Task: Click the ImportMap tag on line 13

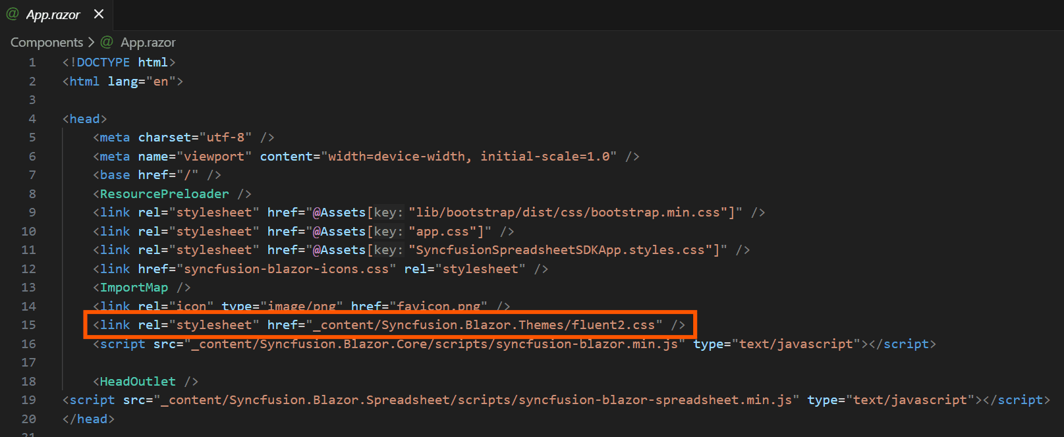Action: pyautogui.click(x=134, y=288)
